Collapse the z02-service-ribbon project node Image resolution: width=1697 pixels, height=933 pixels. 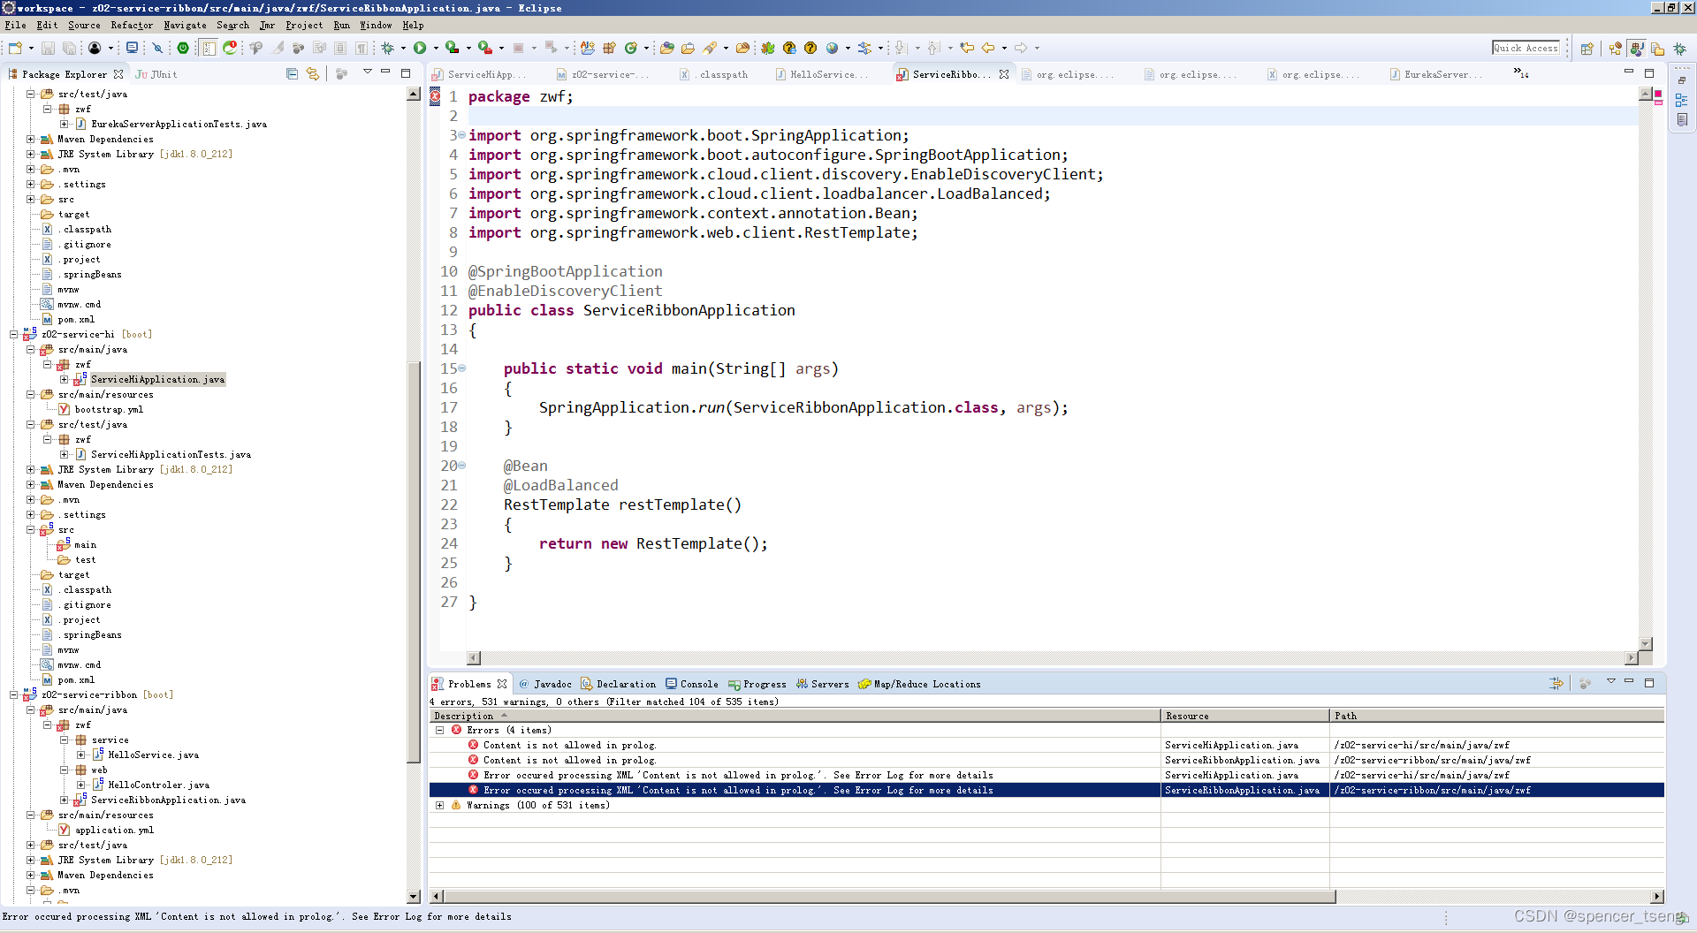(13, 694)
